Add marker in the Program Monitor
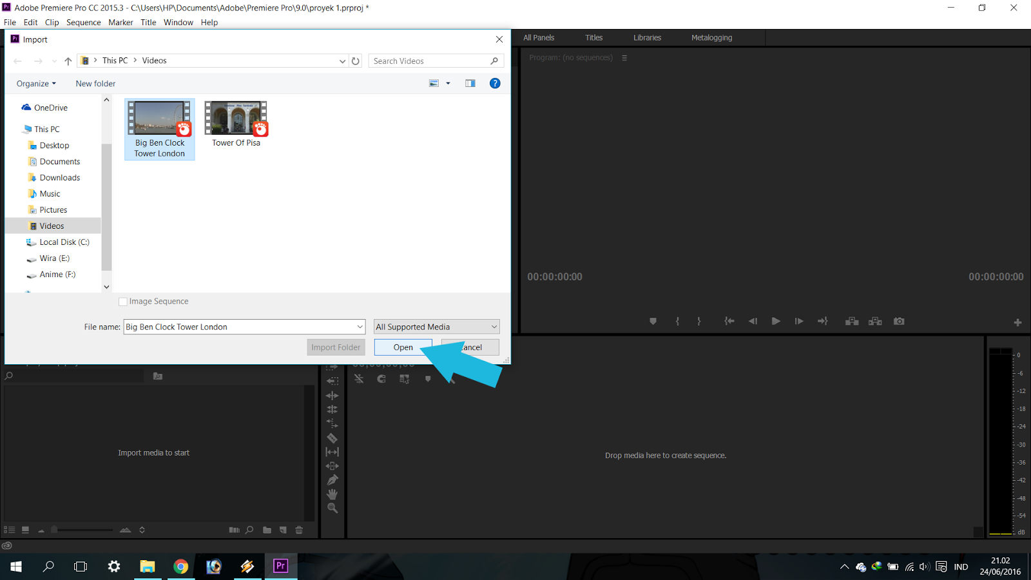This screenshot has height=580, width=1031. (653, 321)
